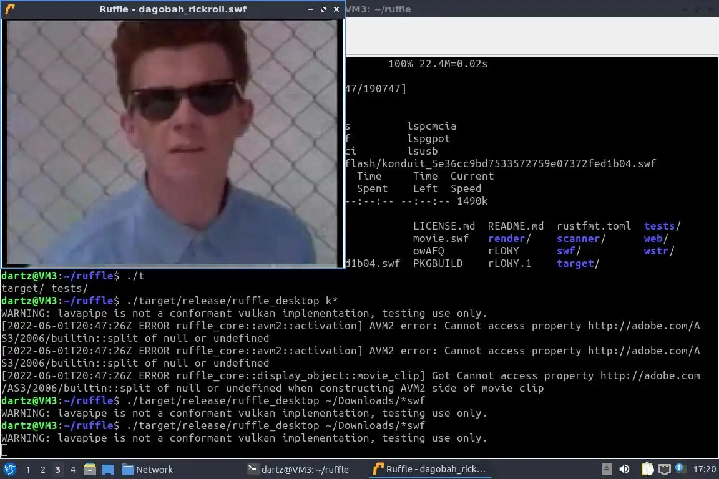Click 'web/' directory in terminal listing
The width and height of the screenshot is (719, 479).
(x=656, y=238)
